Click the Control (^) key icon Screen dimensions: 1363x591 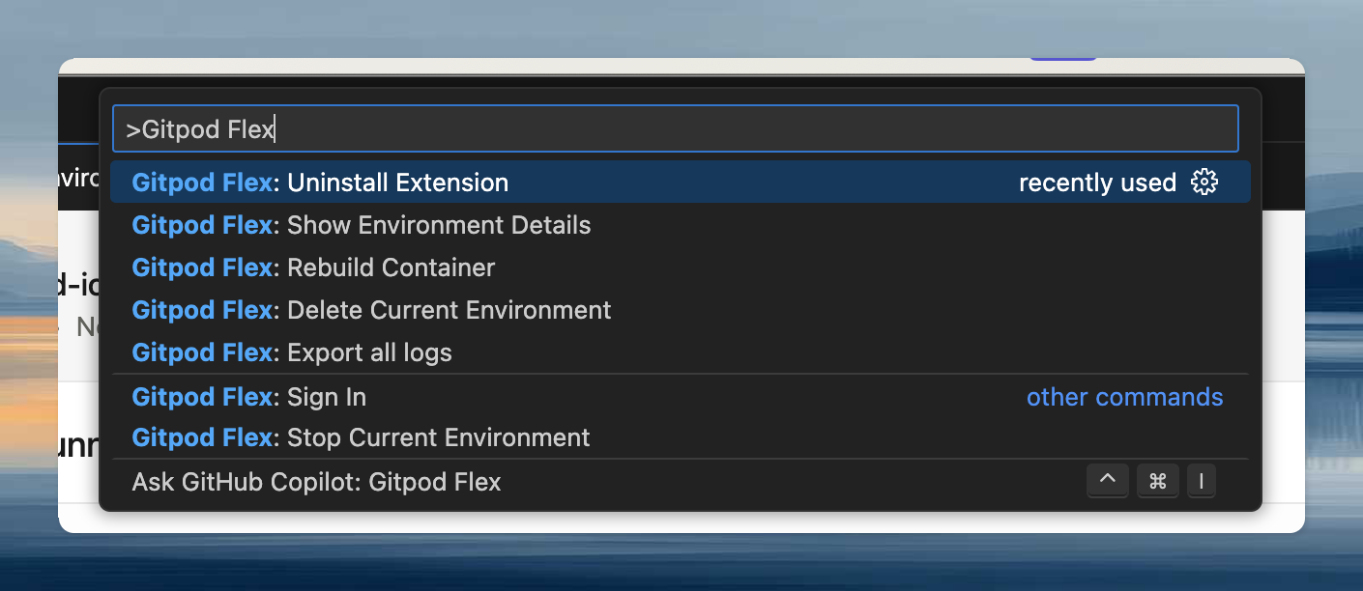point(1108,481)
